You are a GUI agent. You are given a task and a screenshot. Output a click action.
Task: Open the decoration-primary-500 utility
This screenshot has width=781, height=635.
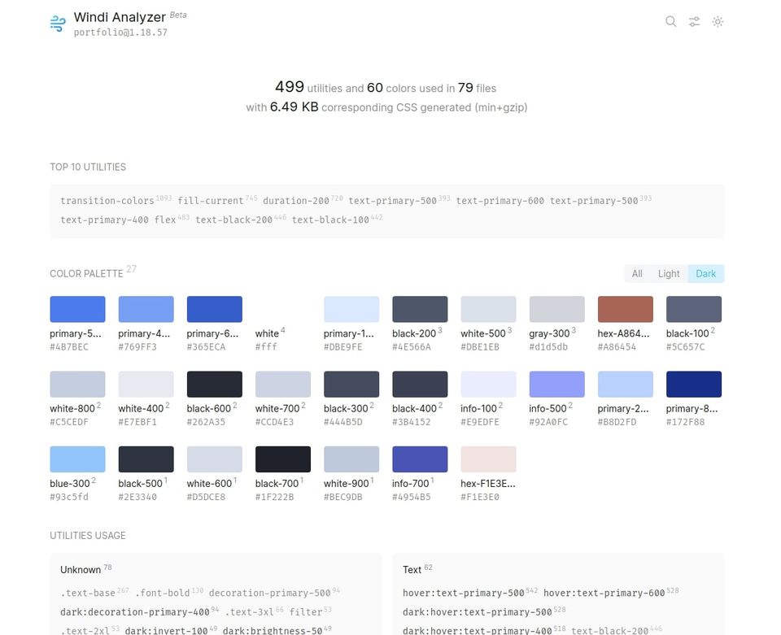pos(269,593)
